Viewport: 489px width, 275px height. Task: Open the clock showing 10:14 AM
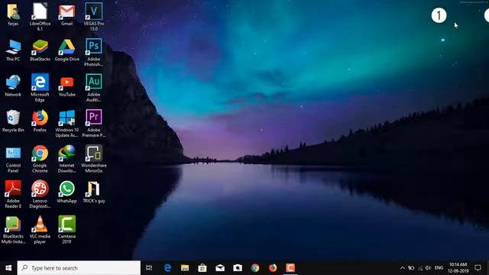458,268
